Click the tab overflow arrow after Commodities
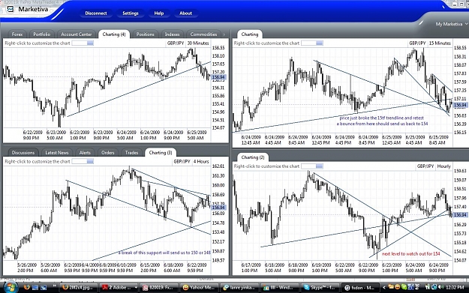 [x=224, y=34]
